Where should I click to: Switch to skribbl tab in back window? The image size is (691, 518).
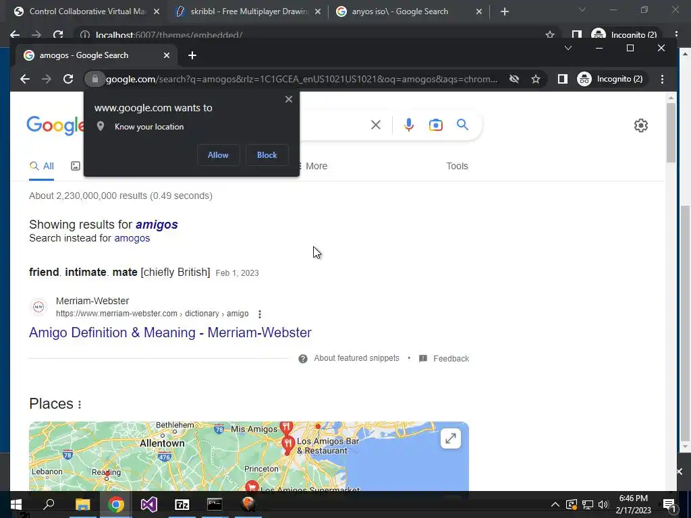click(250, 11)
